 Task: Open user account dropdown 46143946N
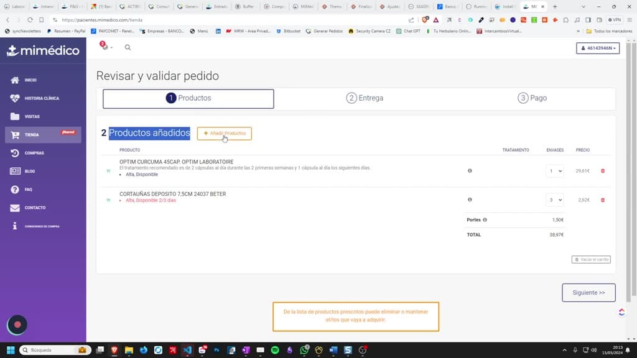[598, 48]
